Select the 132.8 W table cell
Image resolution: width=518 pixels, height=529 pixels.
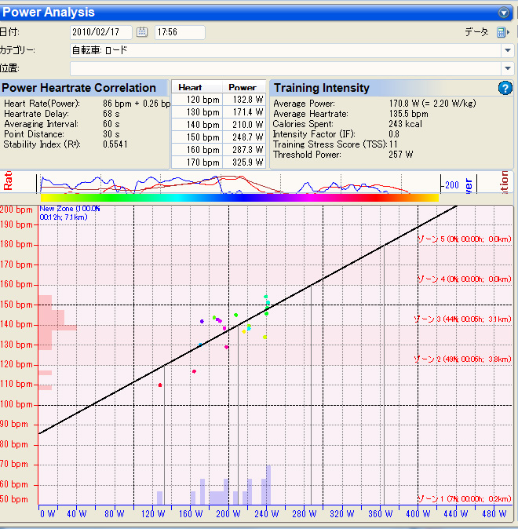click(243, 100)
